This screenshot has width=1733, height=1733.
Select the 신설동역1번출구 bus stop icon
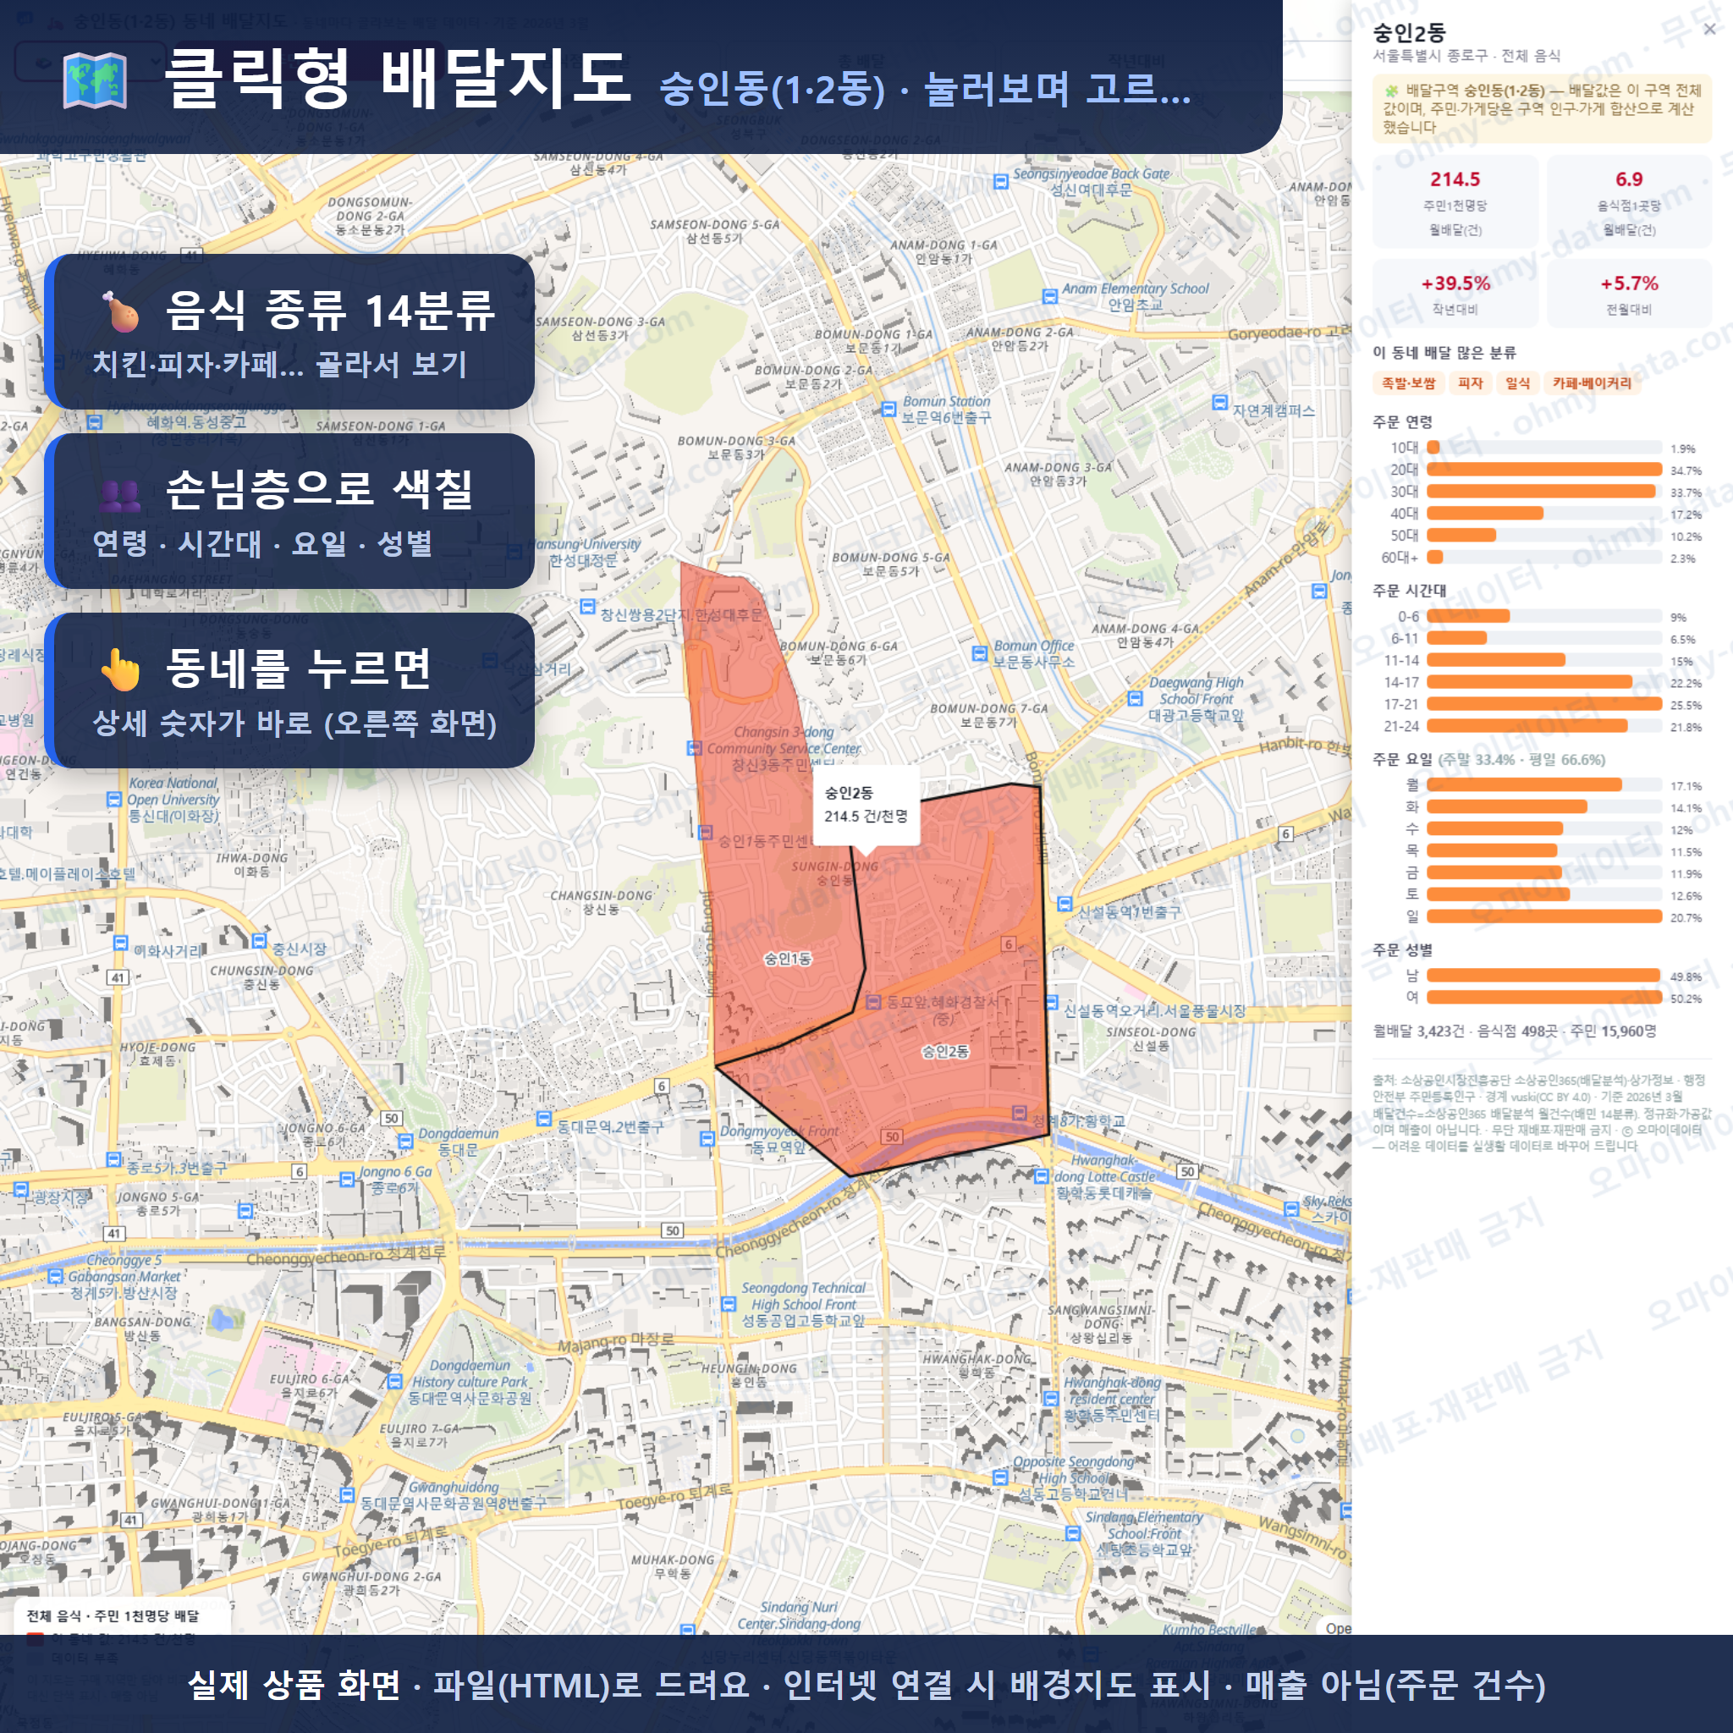(1065, 903)
